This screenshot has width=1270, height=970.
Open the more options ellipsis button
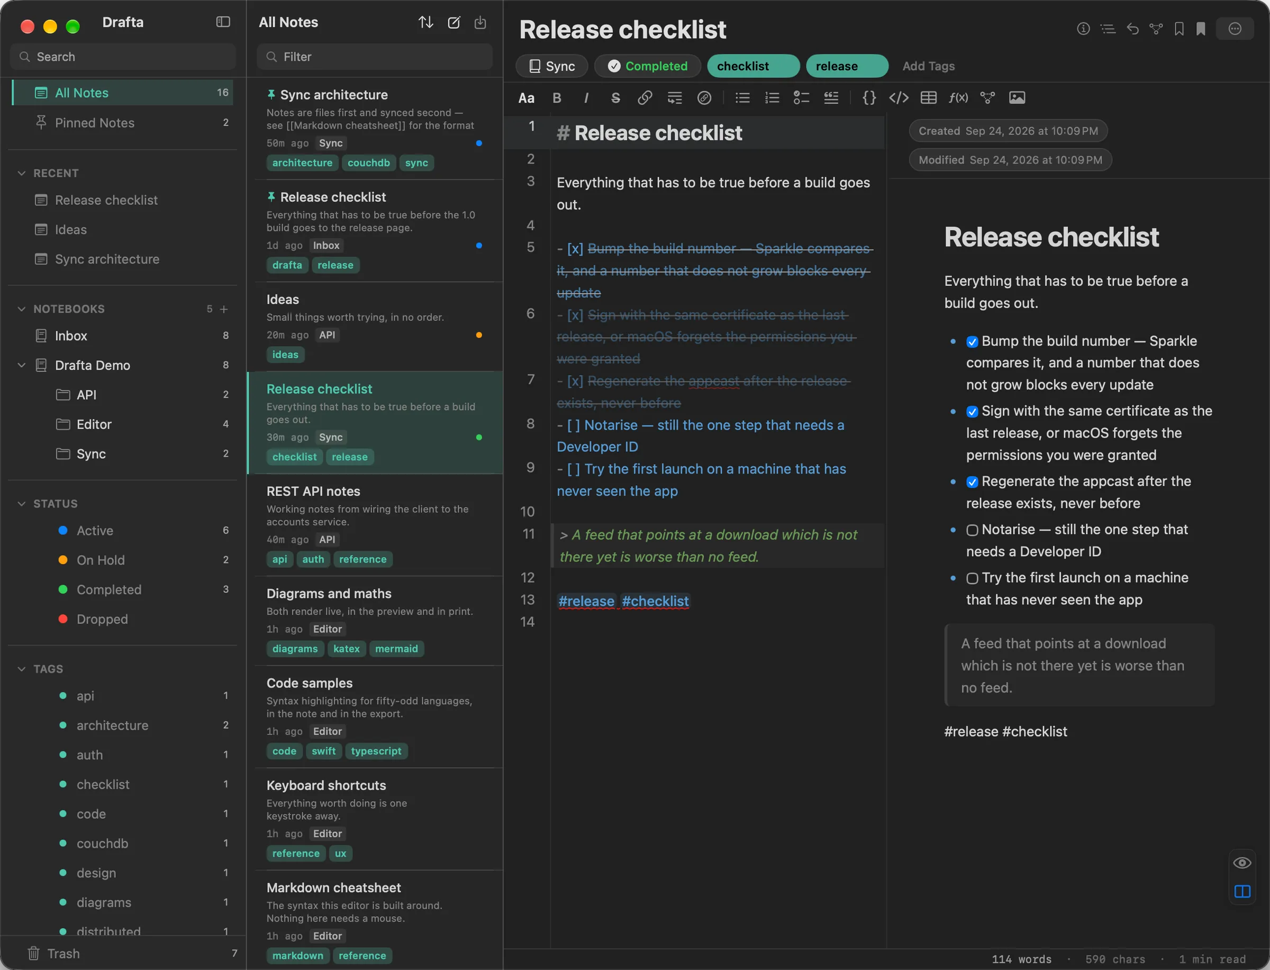(1234, 28)
